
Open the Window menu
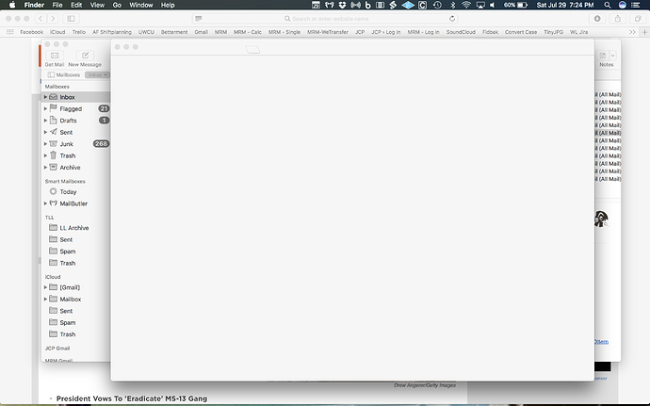(141, 5)
